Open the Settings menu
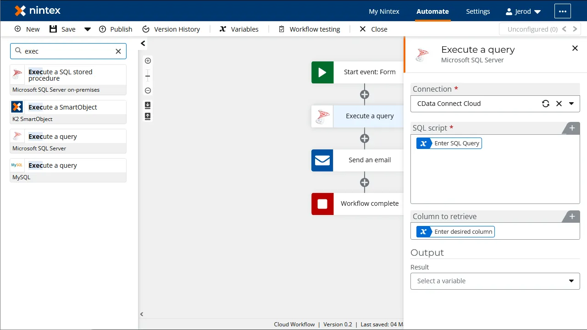Screen dimensions: 587x330 point(478,11)
